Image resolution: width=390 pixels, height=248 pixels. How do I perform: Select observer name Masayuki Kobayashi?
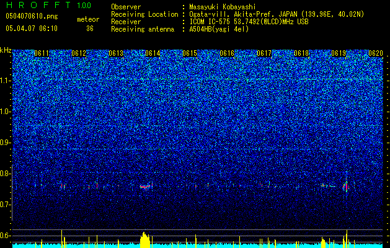pyautogui.click(x=223, y=7)
